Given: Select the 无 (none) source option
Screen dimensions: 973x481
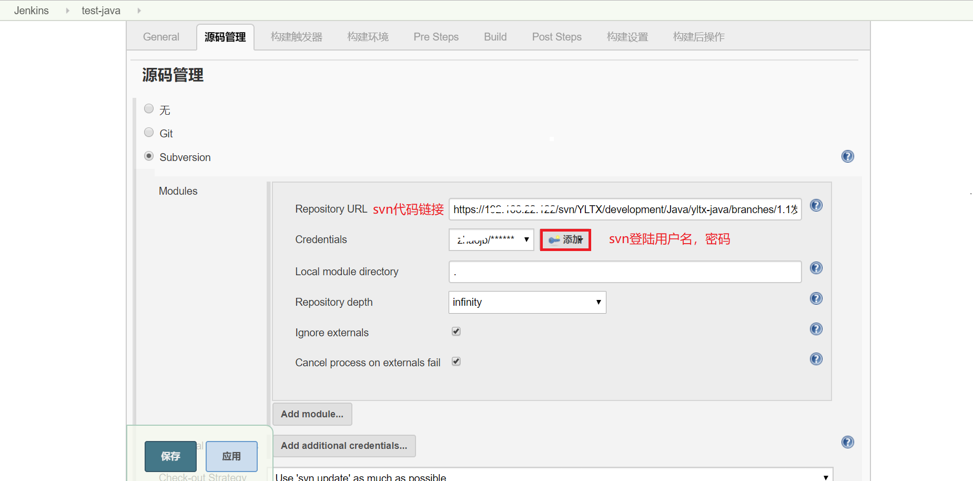Looking at the screenshot, I should pos(149,108).
